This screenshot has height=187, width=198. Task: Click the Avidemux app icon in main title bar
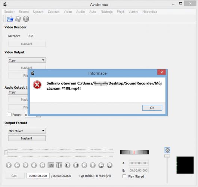coord(5,4)
